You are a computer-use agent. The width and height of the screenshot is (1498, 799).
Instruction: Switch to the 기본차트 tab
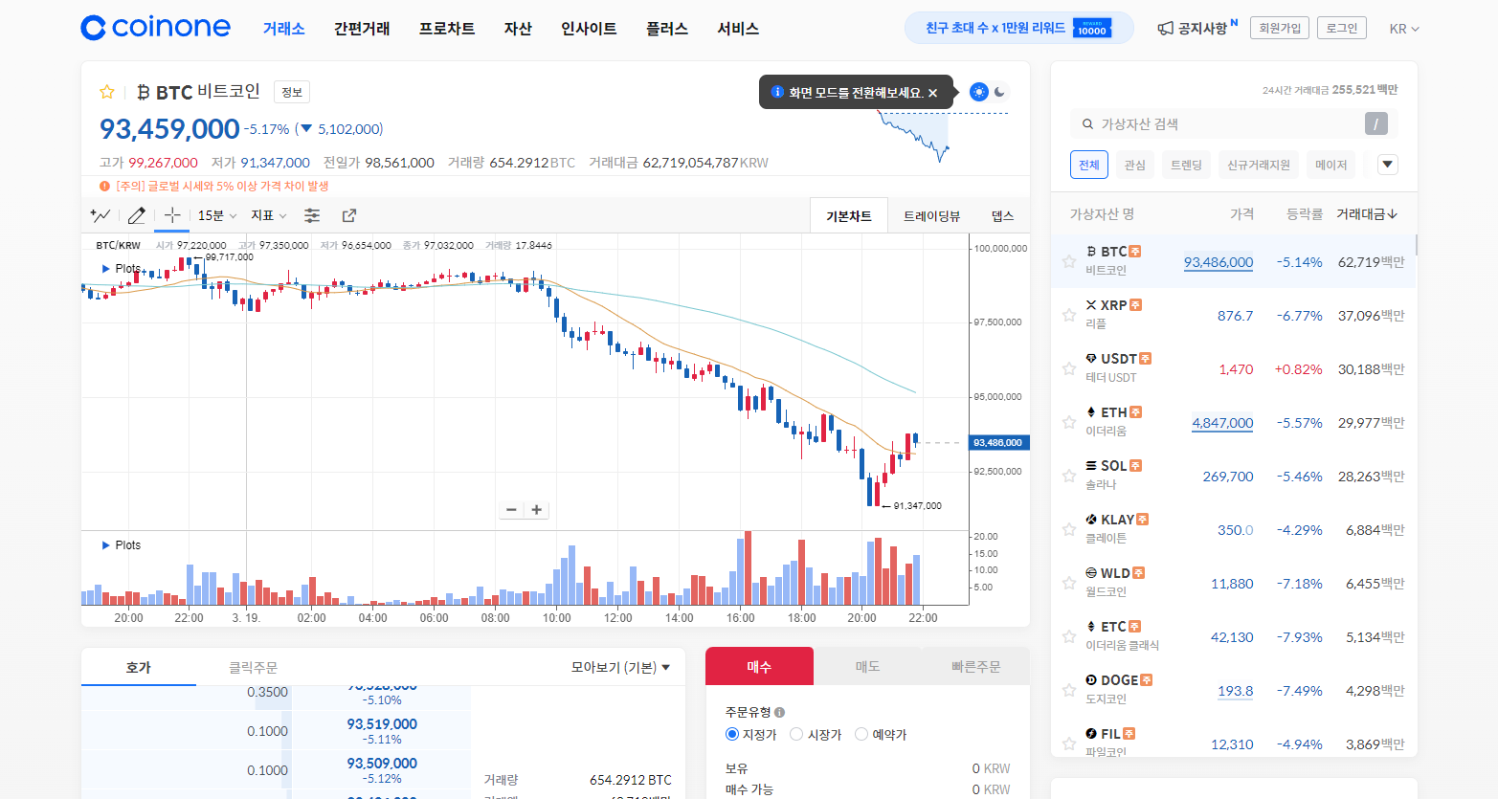[849, 216]
